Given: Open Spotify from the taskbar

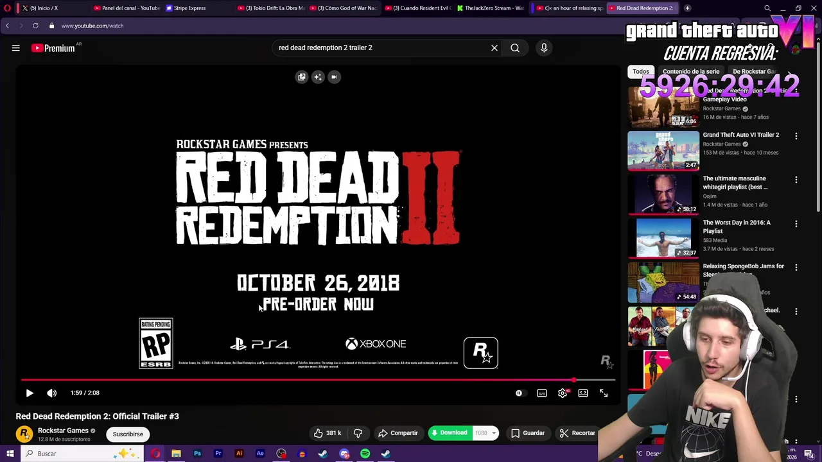Looking at the screenshot, I should point(365,454).
